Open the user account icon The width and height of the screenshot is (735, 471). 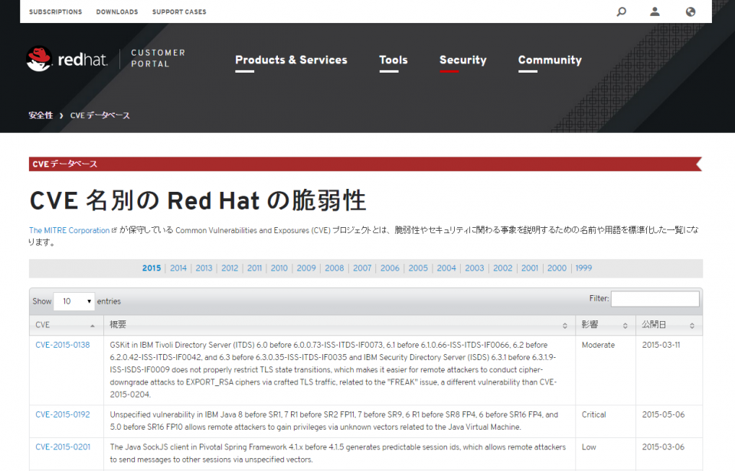(x=655, y=11)
